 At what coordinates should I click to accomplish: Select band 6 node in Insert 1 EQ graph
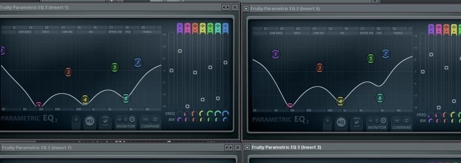[126, 98]
